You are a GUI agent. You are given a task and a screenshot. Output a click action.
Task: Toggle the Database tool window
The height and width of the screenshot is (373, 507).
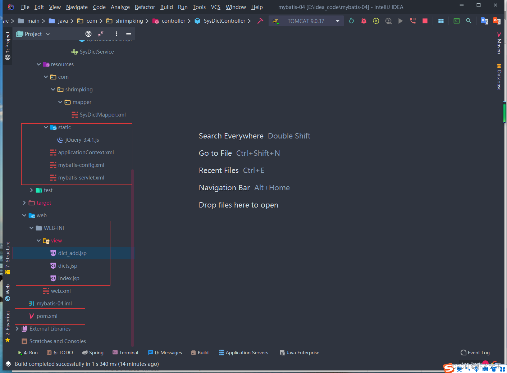tap(499, 77)
